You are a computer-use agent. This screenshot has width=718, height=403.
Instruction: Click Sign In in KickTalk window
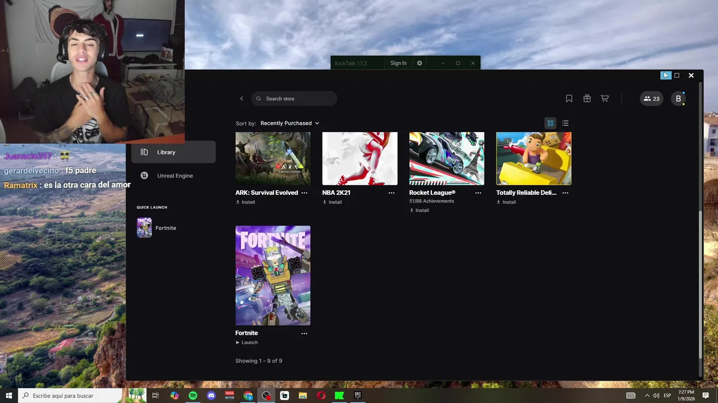tap(398, 63)
